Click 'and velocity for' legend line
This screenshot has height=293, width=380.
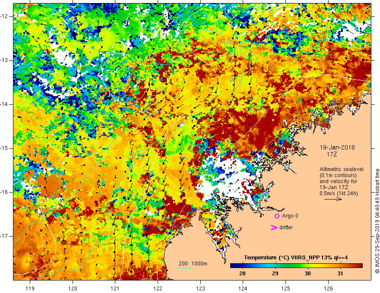(x=338, y=181)
